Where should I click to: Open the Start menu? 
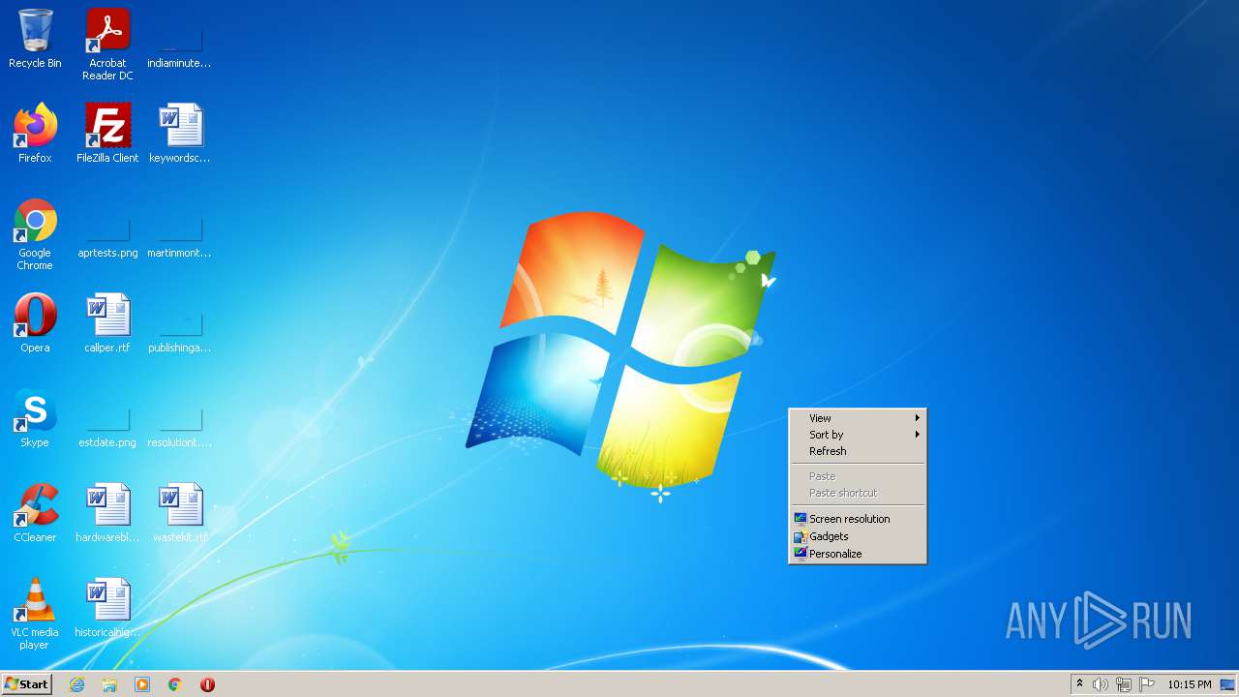pyautogui.click(x=26, y=684)
